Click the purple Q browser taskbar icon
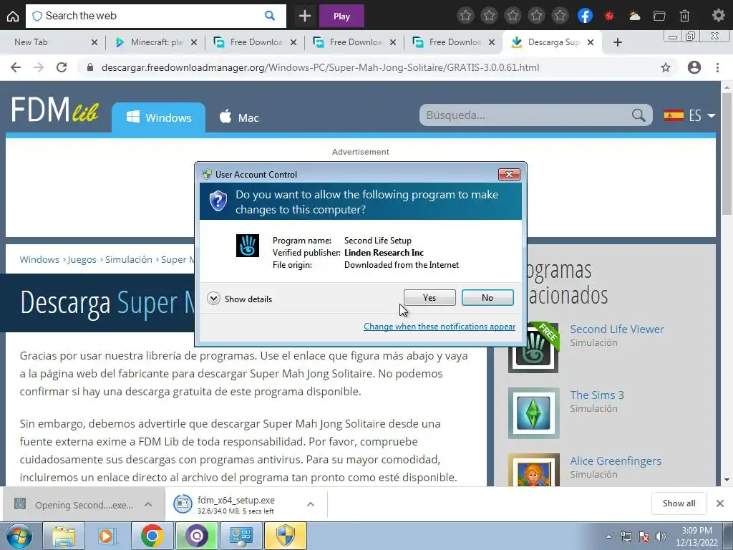Image resolution: width=733 pixels, height=550 pixels. pyautogui.click(x=196, y=536)
